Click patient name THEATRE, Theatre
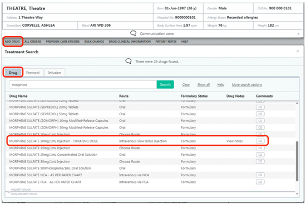Screen dimensions: 306x204 click(26, 8)
